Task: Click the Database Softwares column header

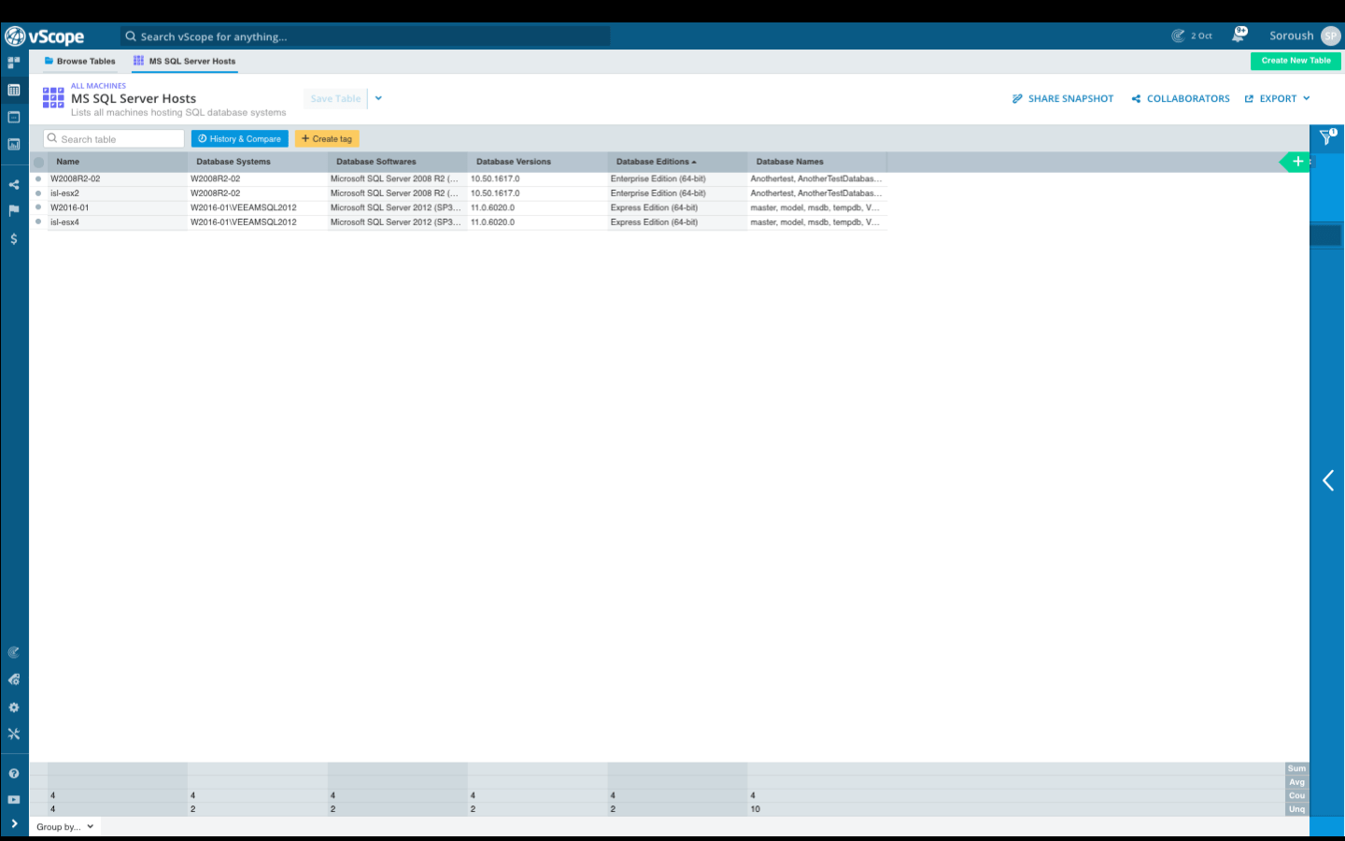Action: 397,162
